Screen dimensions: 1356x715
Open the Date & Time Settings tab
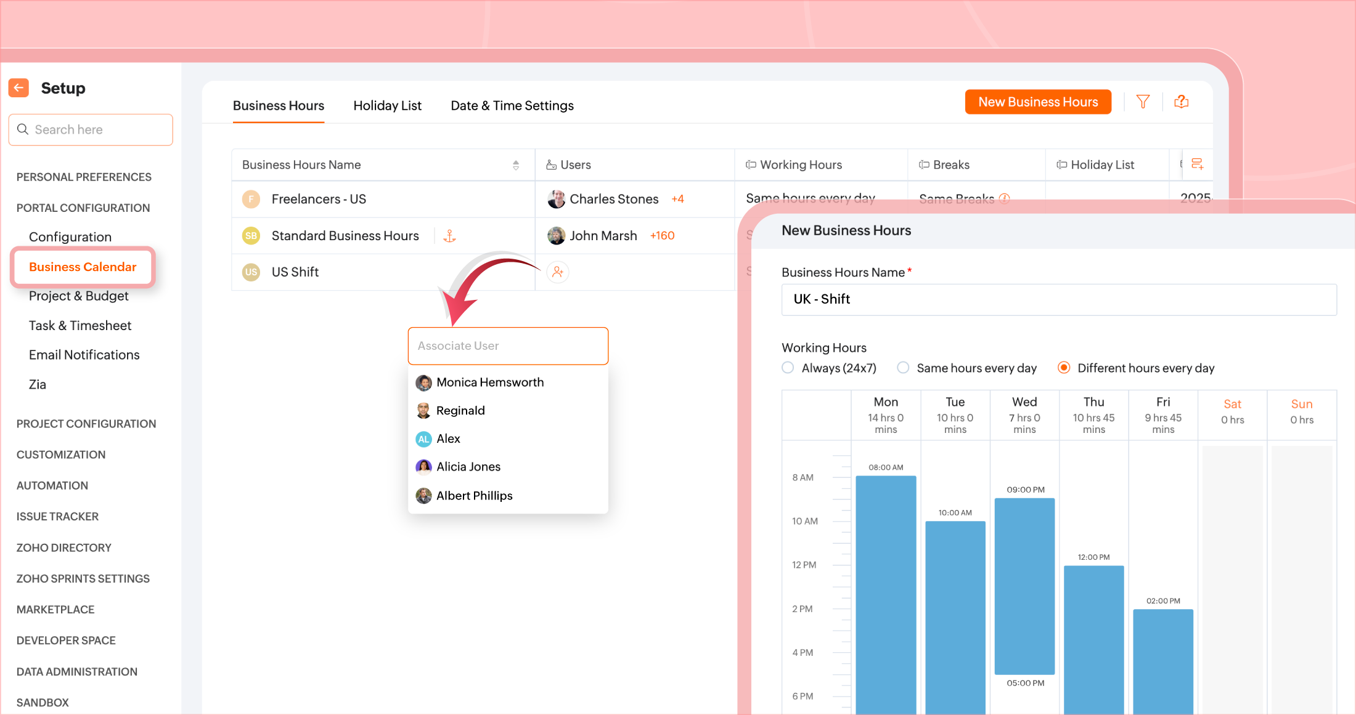pyautogui.click(x=512, y=105)
